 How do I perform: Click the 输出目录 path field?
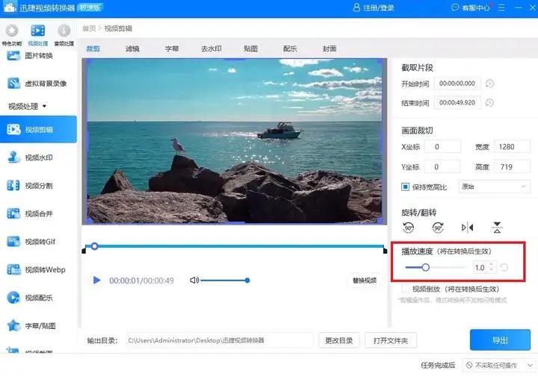220,340
